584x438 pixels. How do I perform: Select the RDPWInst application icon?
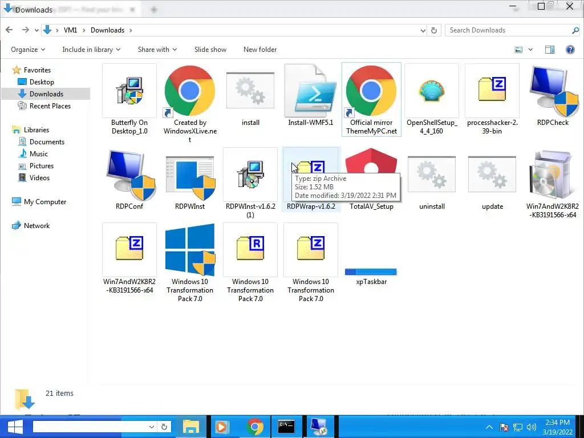point(189,177)
